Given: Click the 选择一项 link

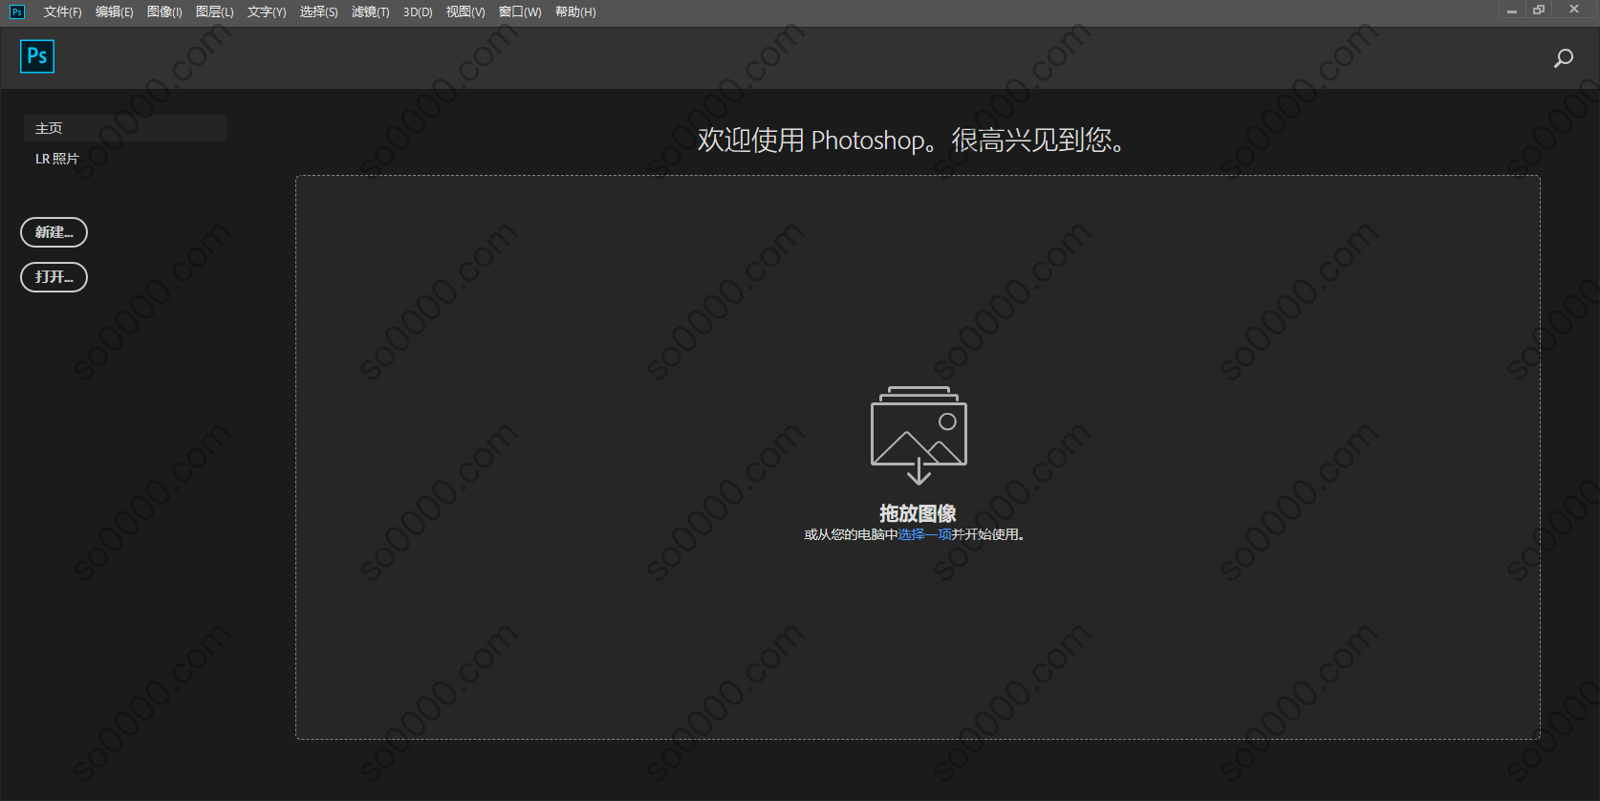Looking at the screenshot, I should (x=924, y=535).
